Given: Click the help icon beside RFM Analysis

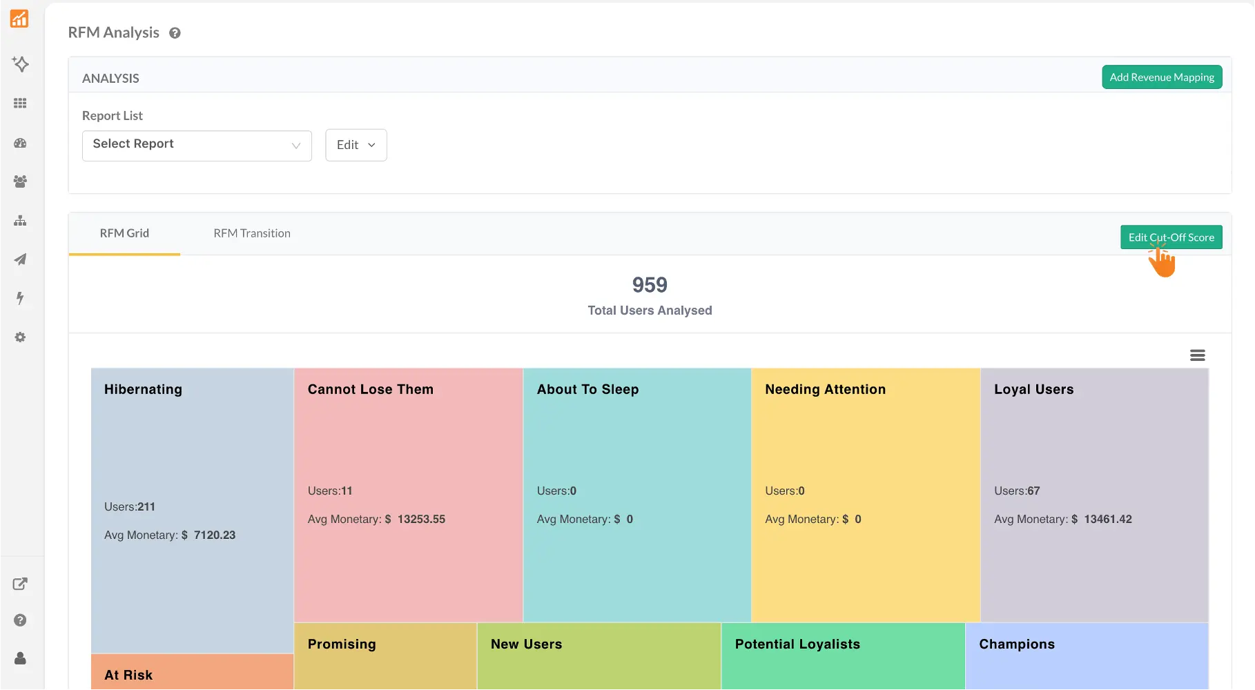Looking at the screenshot, I should point(175,33).
